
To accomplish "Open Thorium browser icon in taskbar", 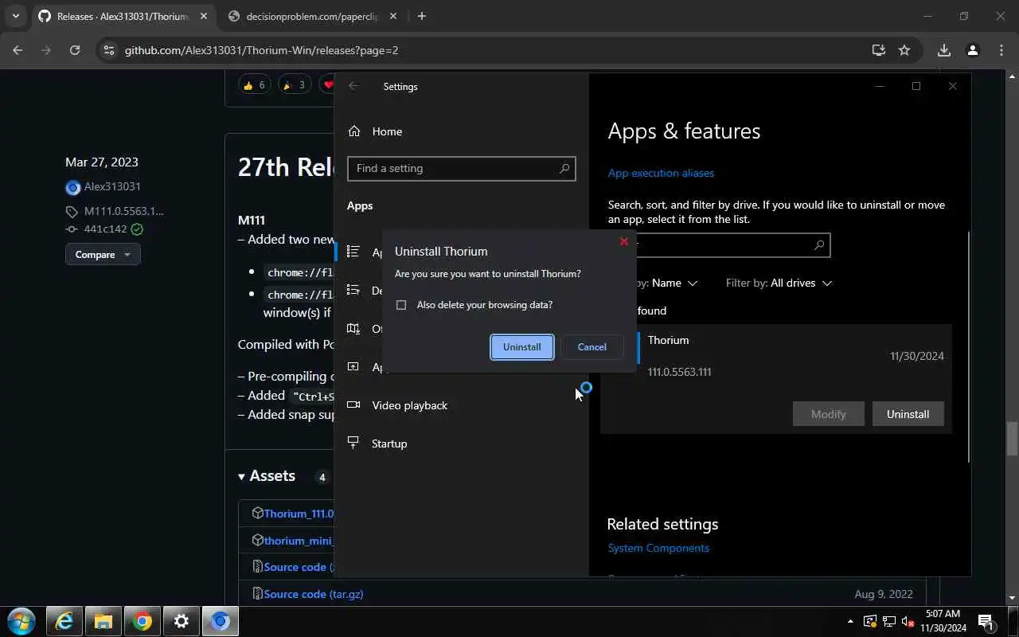I will [x=221, y=621].
